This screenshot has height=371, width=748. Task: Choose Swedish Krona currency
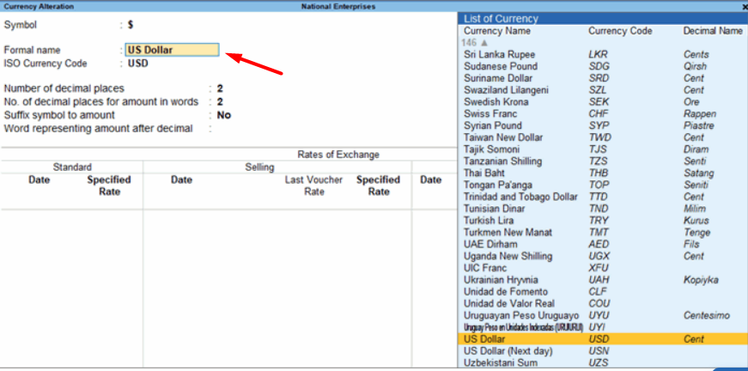click(x=603, y=102)
